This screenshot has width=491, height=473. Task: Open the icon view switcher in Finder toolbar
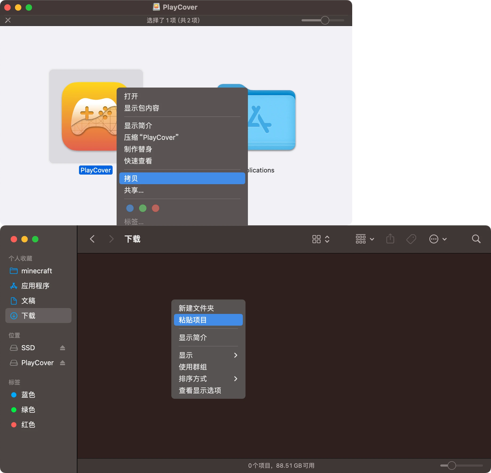(x=320, y=239)
